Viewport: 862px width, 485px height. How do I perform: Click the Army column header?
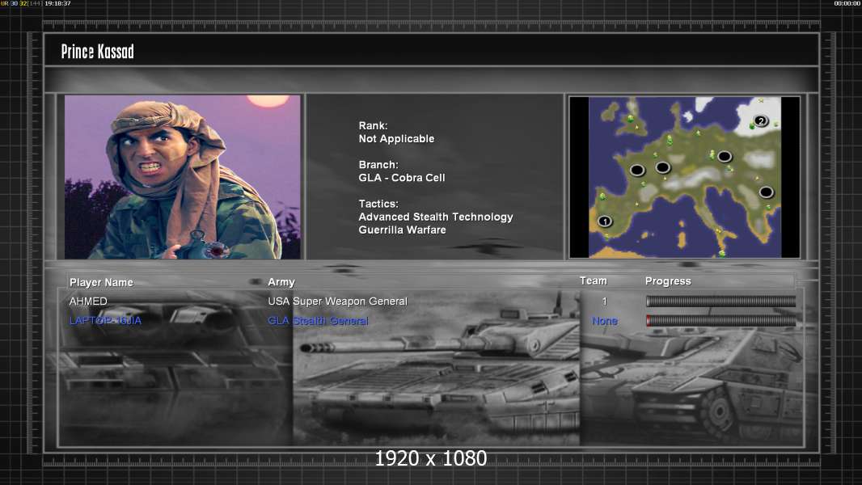281,282
